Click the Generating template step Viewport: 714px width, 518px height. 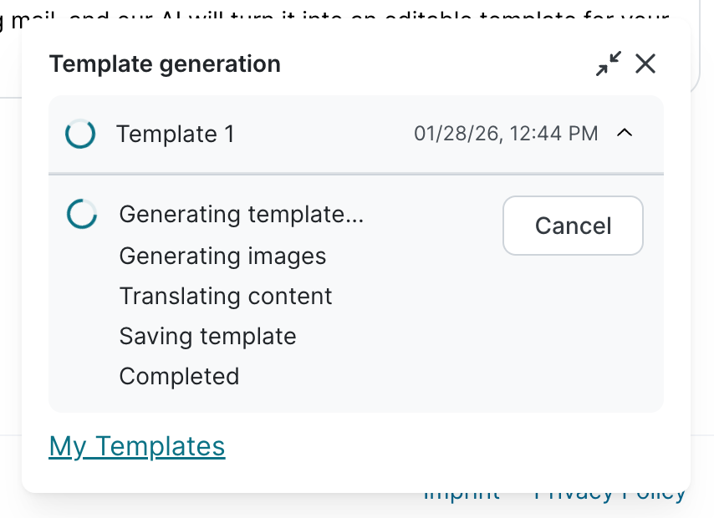(x=241, y=214)
